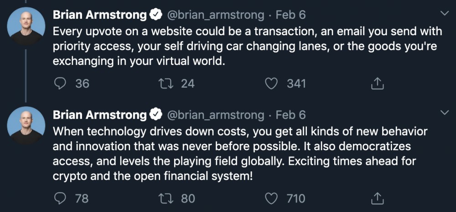Reply to the technology costs tweet
The width and height of the screenshot is (456, 212).
click(x=61, y=198)
